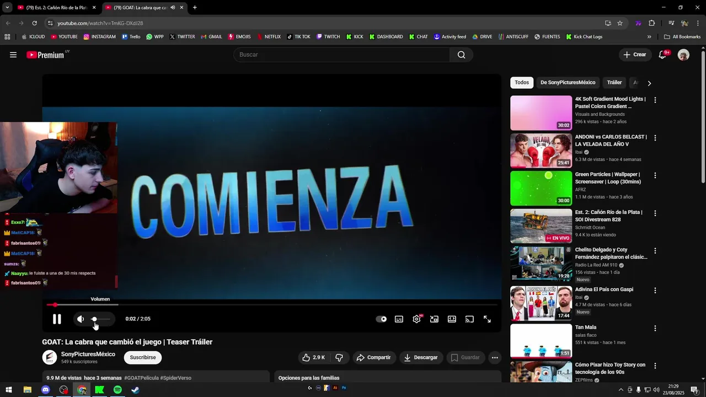Open the TWITCH bookmark

click(x=328, y=37)
